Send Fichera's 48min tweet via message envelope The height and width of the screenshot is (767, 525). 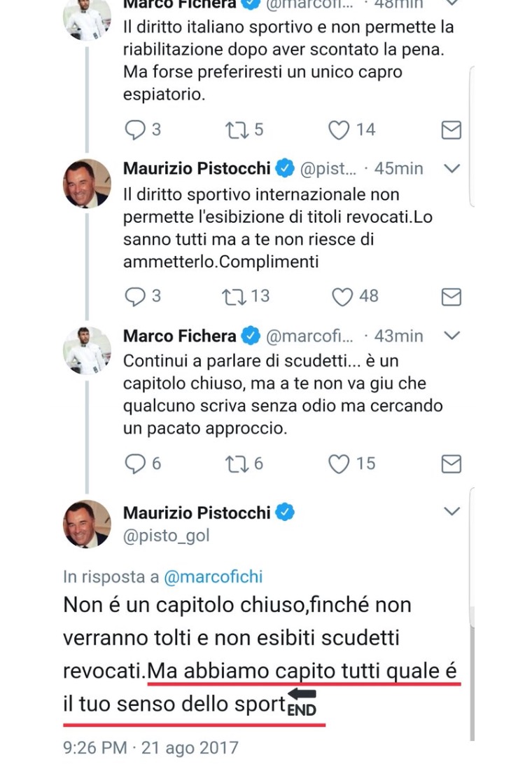[x=451, y=130]
